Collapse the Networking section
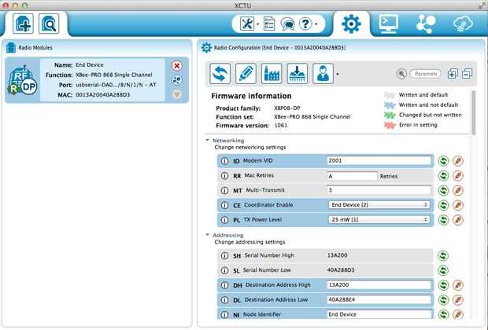 (x=208, y=140)
